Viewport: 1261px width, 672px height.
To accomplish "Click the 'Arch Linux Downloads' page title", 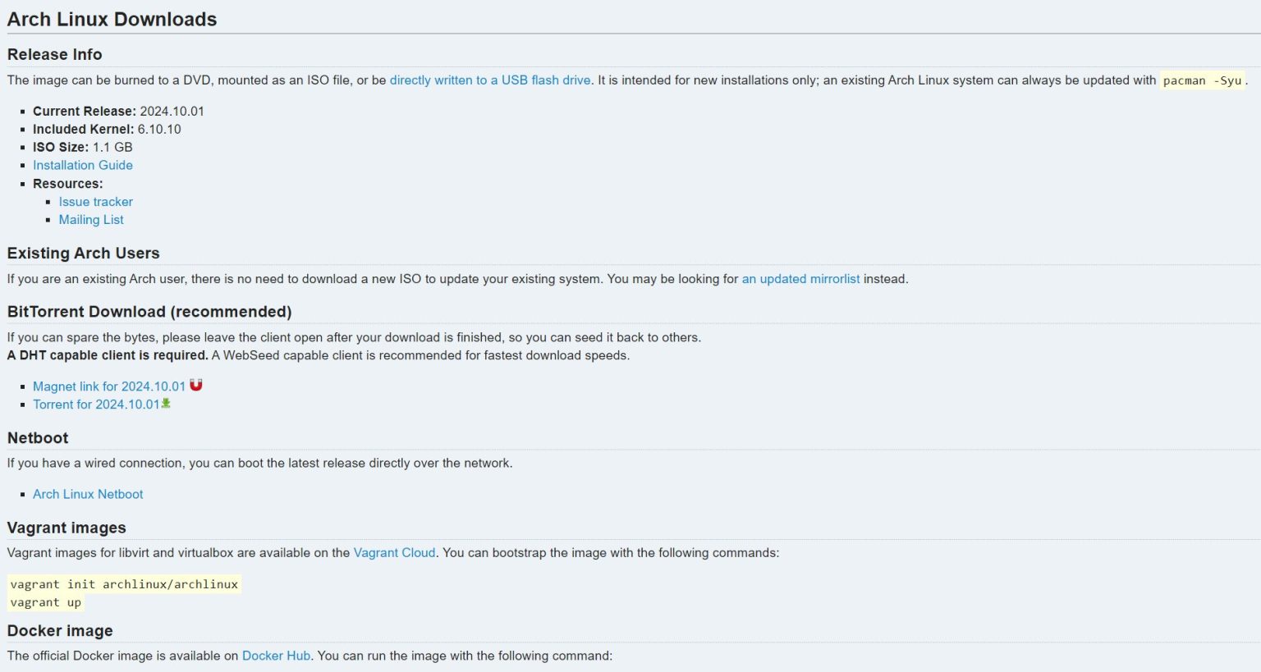I will coord(112,20).
